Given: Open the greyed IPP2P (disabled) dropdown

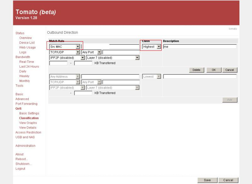Looking at the screenshot, I should point(67,88).
